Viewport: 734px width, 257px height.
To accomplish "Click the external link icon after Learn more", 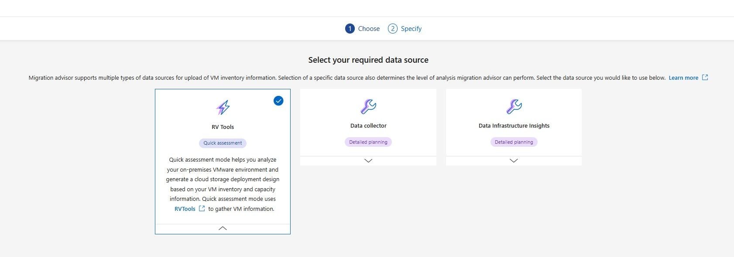I will [x=705, y=78].
